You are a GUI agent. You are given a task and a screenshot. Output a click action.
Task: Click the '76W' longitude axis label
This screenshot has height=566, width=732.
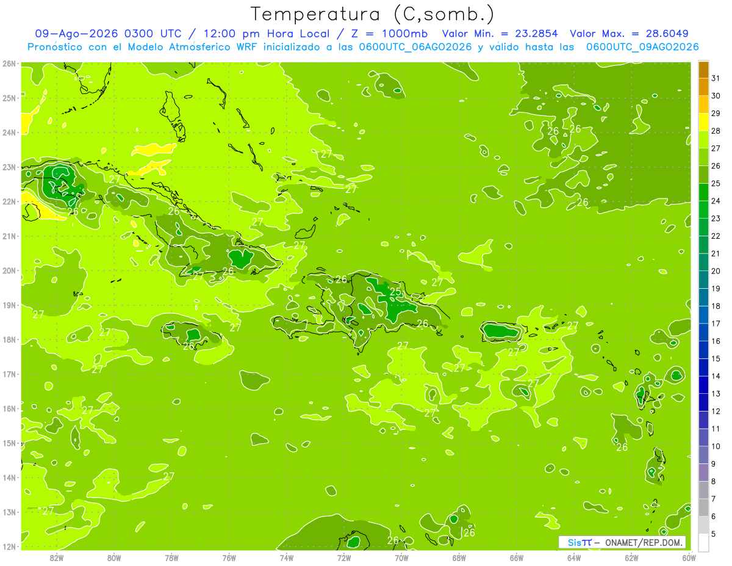tap(229, 557)
